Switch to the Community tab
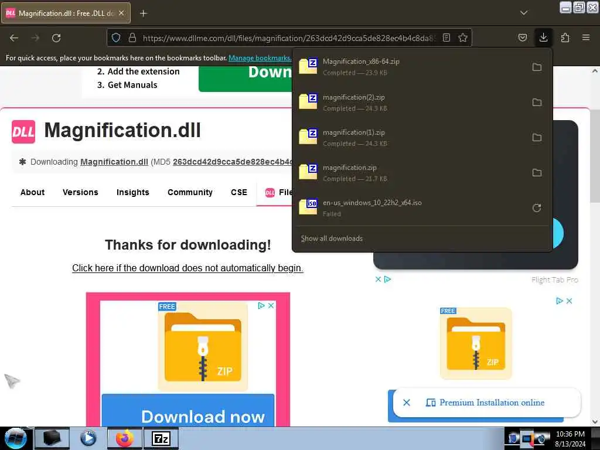Image resolution: width=600 pixels, height=450 pixels. point(190,192)
